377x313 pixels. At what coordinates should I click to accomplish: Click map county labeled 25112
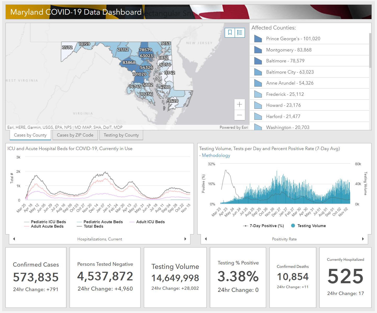point(123,50)
